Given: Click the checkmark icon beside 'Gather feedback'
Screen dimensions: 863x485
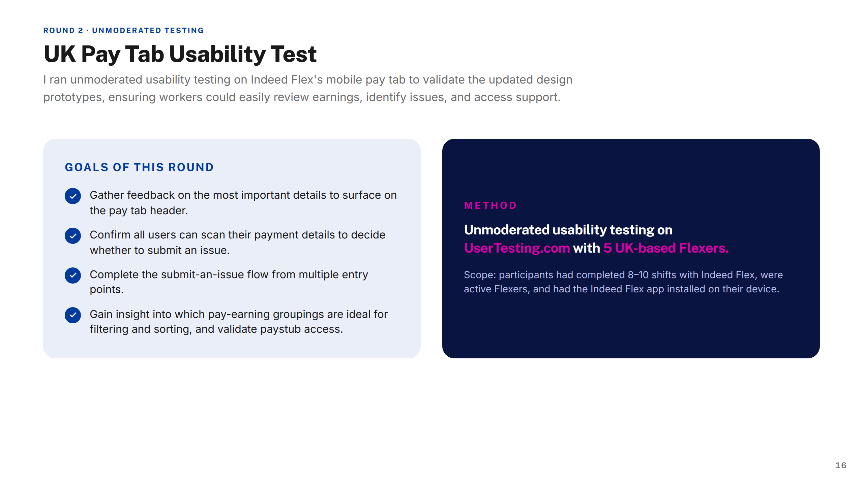Looking at the screenshot, I should tap(73, 196).
